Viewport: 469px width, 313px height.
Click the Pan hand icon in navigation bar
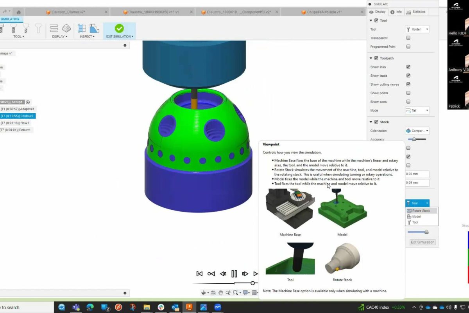pos(220,293)
